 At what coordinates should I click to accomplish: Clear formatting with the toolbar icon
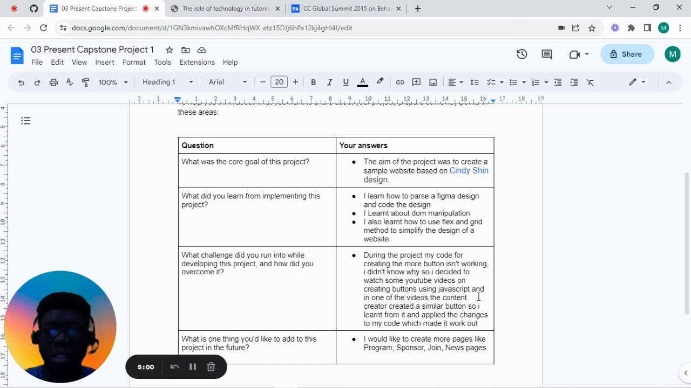(x=590, y=82)
